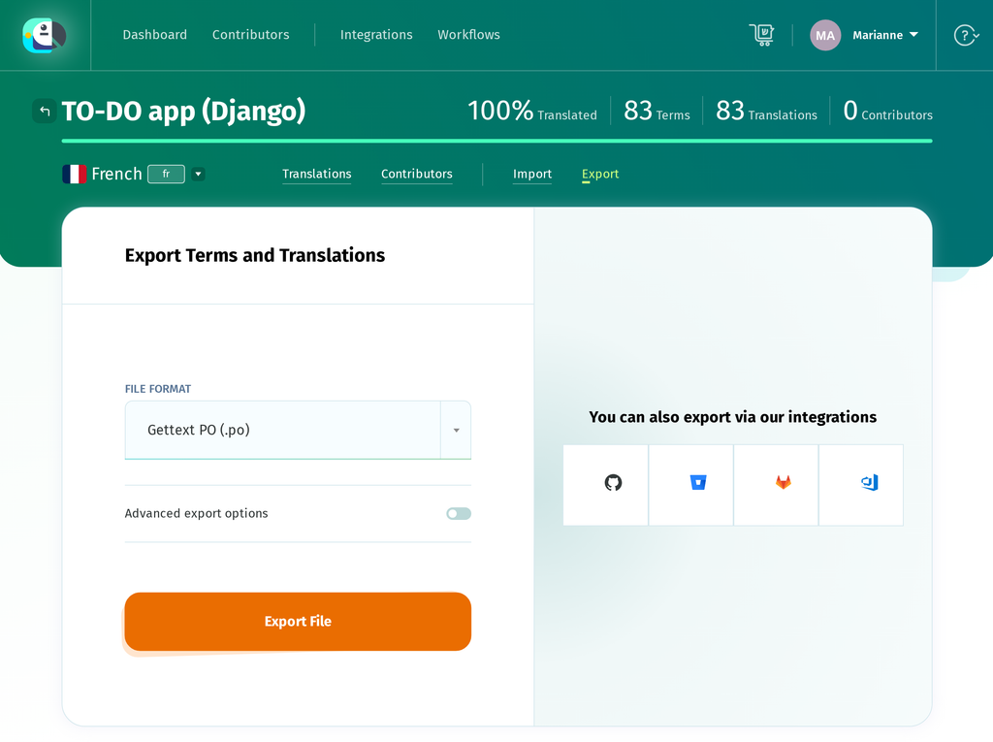
Task: Click the help question mark icon
Action: coord(966,35)
